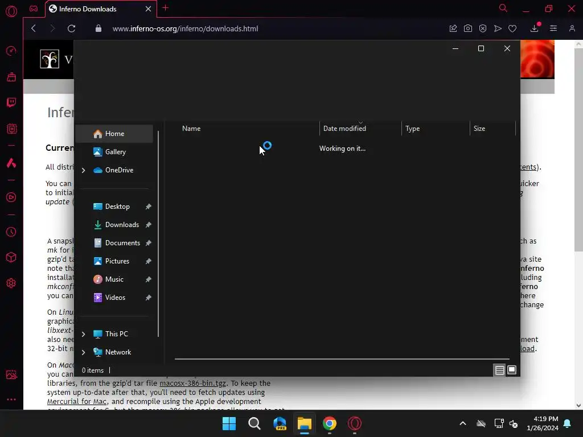This screenshot has width=583, height=437.
Task: Open the chip icon in Opera sidebar
Action: tap(11, 129)
